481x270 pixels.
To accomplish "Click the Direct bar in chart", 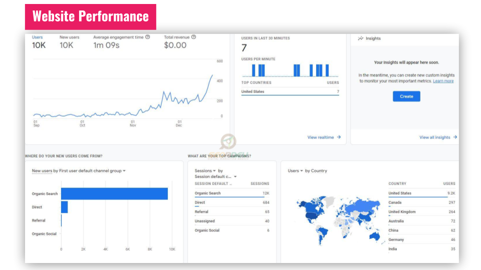I will click(x=65, y=207).
